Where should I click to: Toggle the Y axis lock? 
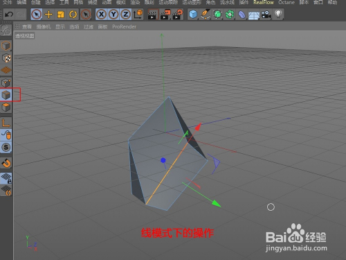(x=113, y=15)
